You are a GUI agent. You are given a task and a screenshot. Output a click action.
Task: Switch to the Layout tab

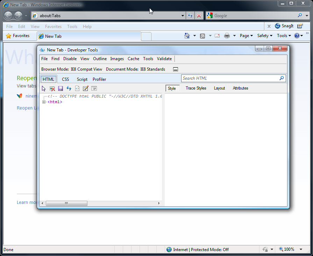219,88
